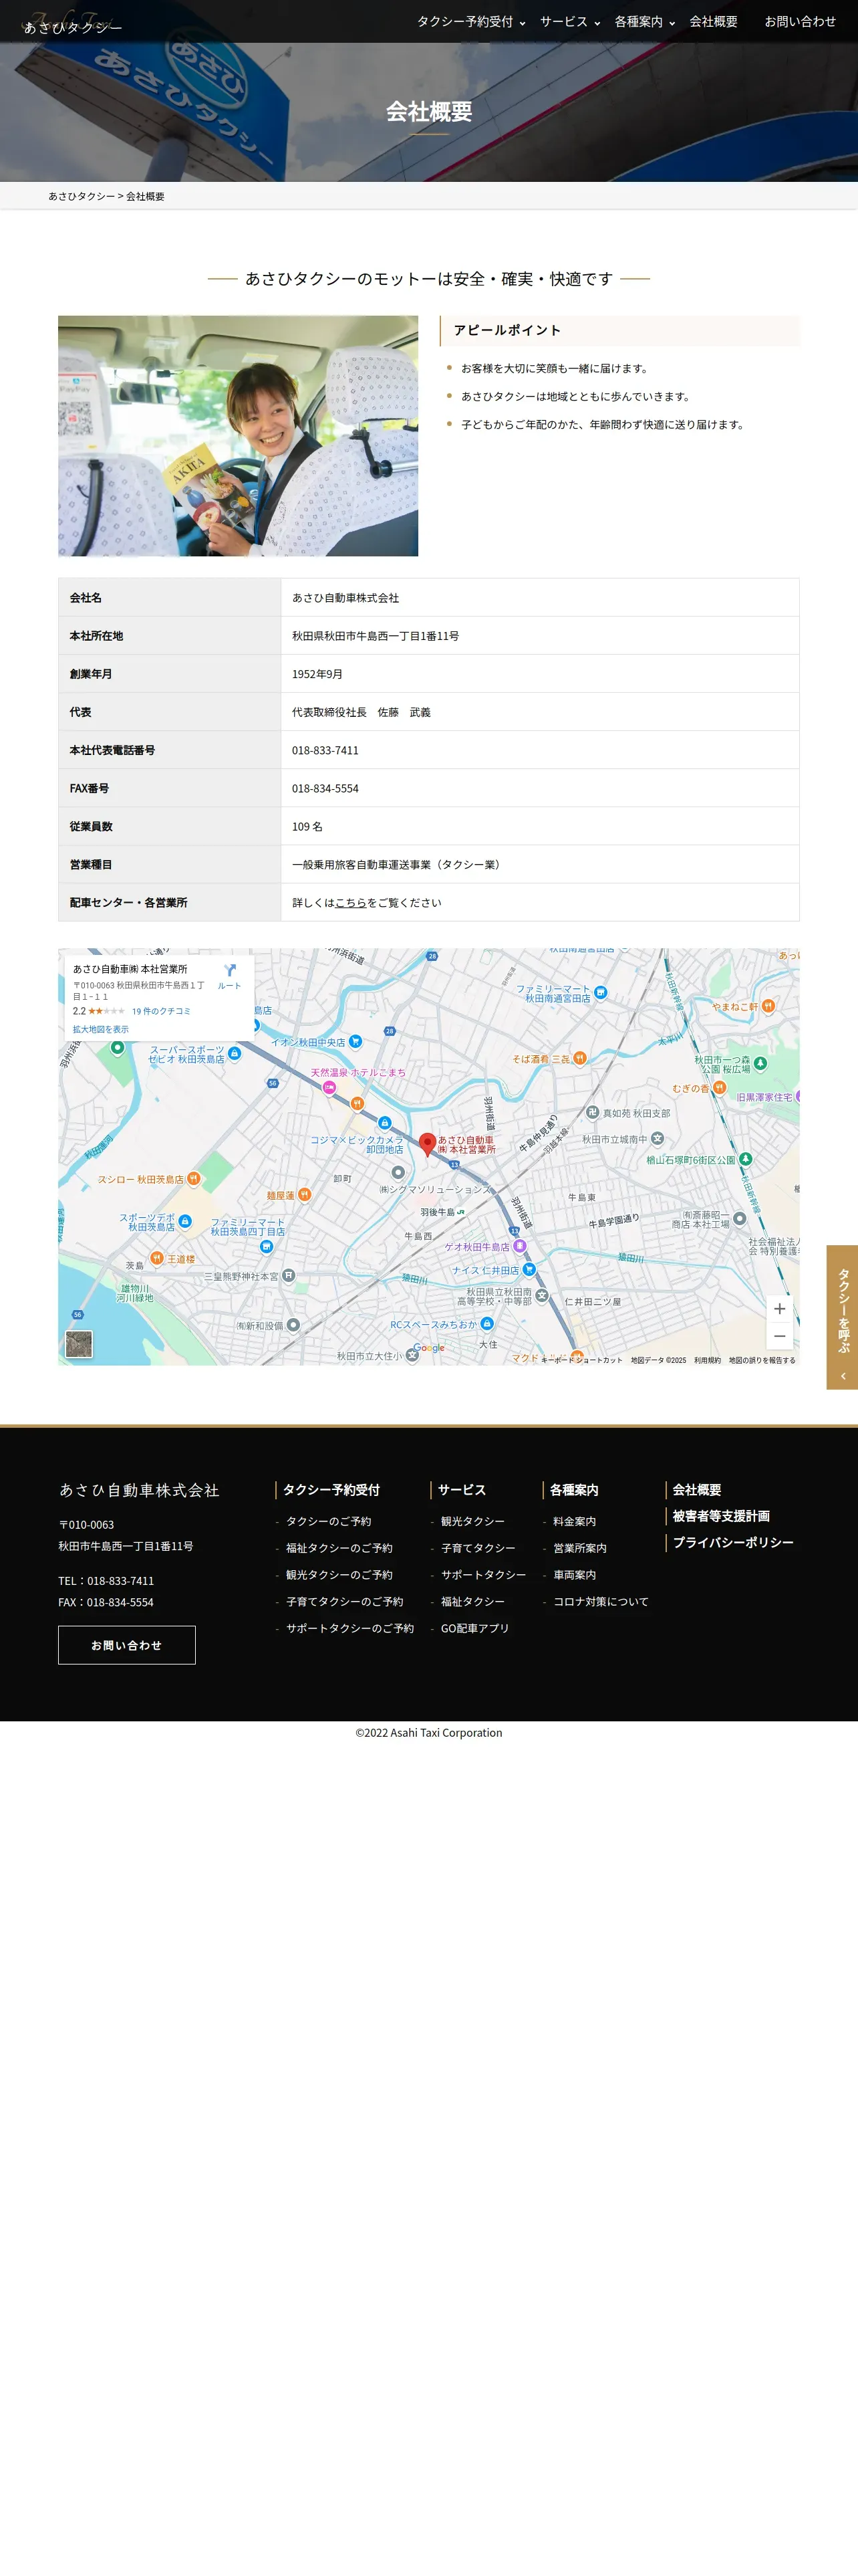Open footer link サポートタクシーのご予約
This screenshot has height=2576, width=858.
coord(349,1628)
